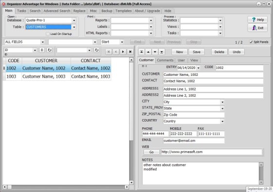Click the move-to-bottom record icon in details panel
The image size is (273, 192).
161,52
